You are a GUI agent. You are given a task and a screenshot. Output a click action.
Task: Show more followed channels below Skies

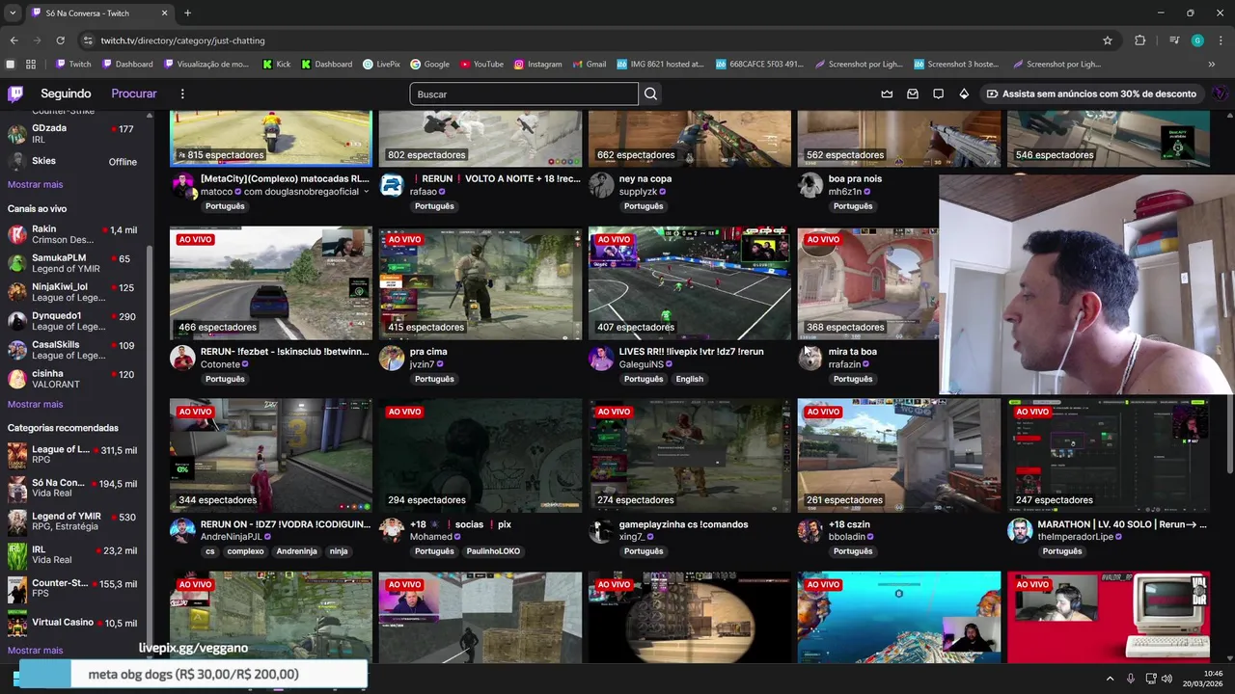click(35, 184)
